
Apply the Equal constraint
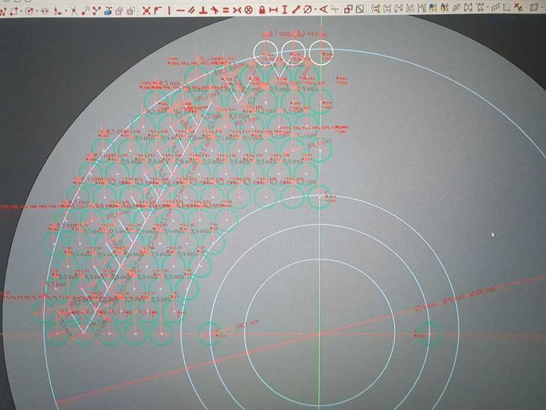point(226,11)
